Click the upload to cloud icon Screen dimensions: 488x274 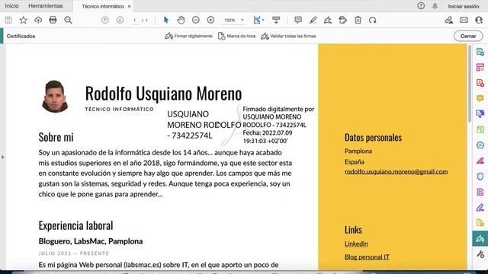tap(38, 21)
